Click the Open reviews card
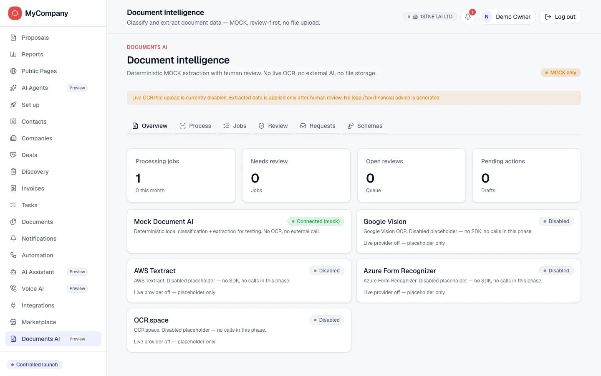 tap(412, 175)
